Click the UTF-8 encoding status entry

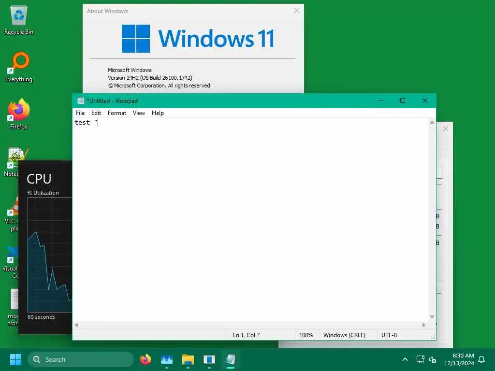pos(389,335)
